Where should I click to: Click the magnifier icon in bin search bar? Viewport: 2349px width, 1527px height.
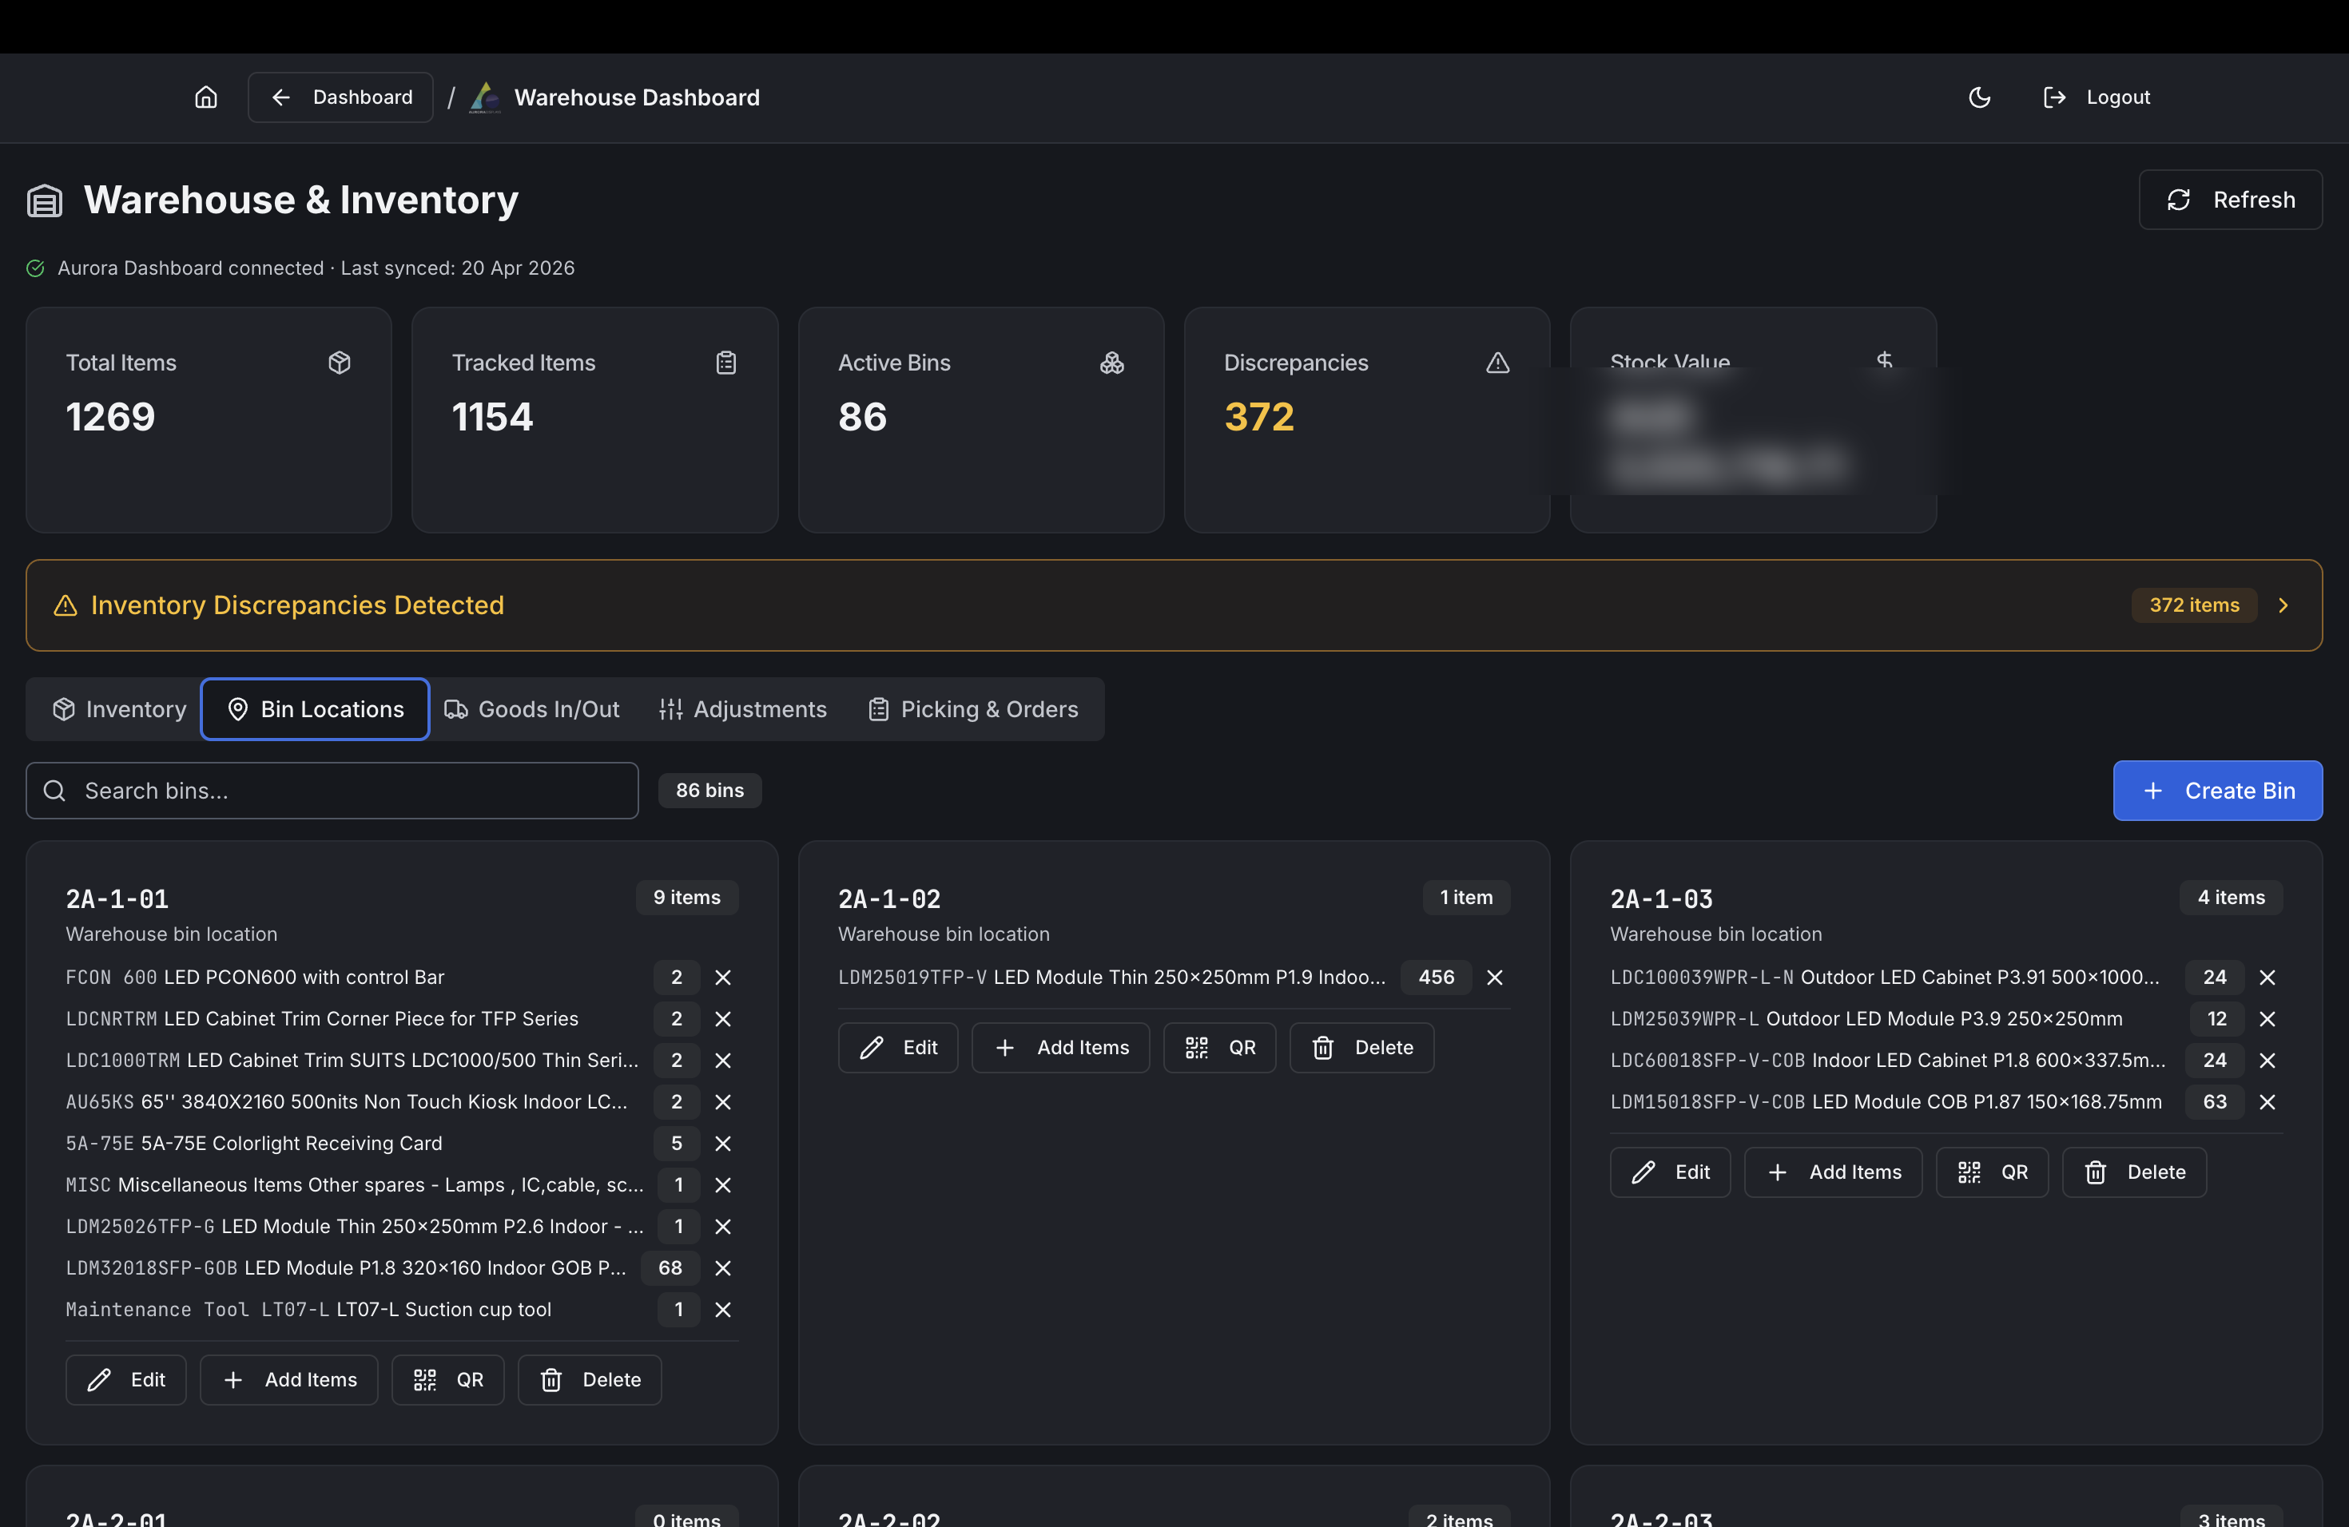tap(54, 790)
